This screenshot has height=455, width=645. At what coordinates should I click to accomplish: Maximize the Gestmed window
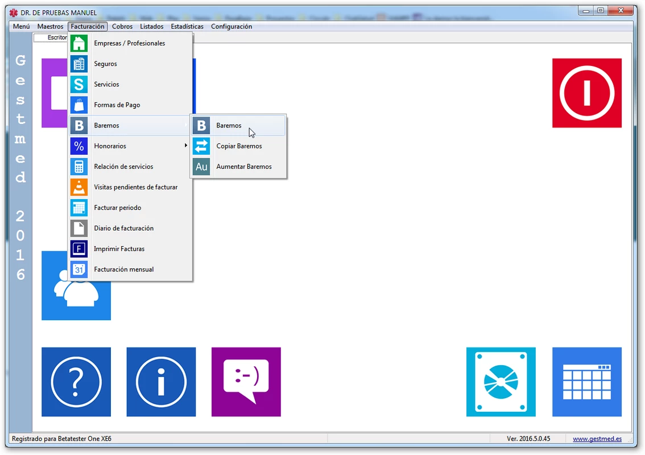tap(600, 11)
